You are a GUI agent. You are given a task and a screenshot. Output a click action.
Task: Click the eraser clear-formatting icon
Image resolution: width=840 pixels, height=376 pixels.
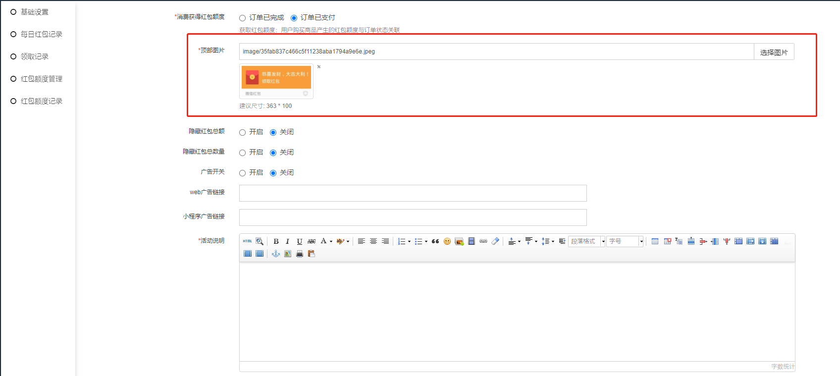tap(495, 241)
